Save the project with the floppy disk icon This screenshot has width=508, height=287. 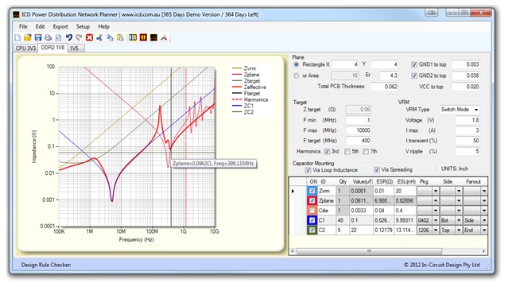pos(38,37)
